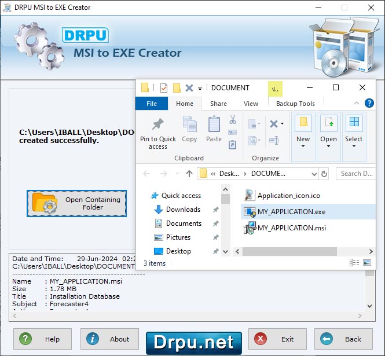Click the Paste shortcut icon
The width and height of the screenshot is (385, 356).
233,145
